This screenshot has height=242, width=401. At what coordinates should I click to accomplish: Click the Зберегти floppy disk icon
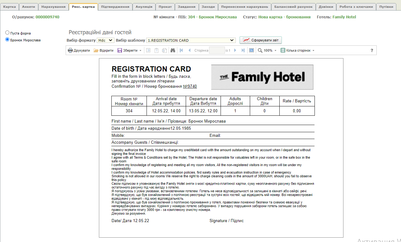[x=120, y=50]
